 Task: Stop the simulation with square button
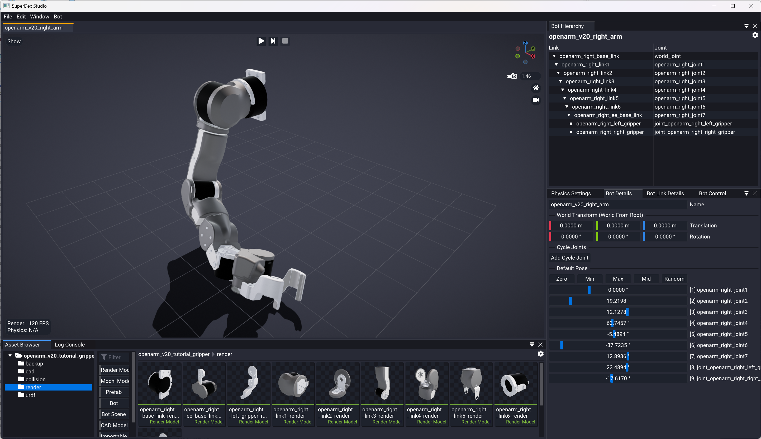tap(285, 41)
